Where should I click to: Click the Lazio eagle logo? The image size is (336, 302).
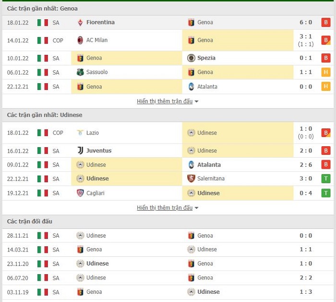click(x=80, y=133)
